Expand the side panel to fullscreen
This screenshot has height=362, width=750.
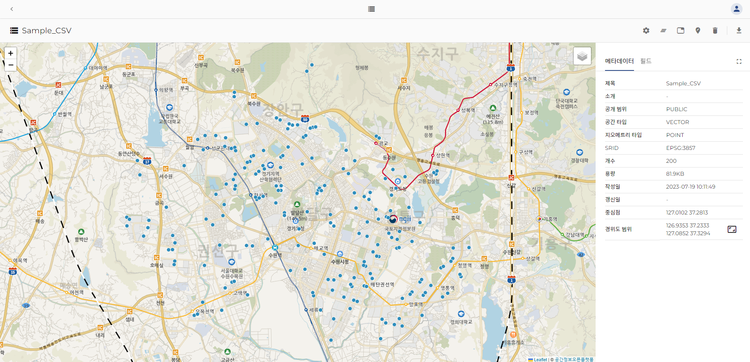coord(739,61)
